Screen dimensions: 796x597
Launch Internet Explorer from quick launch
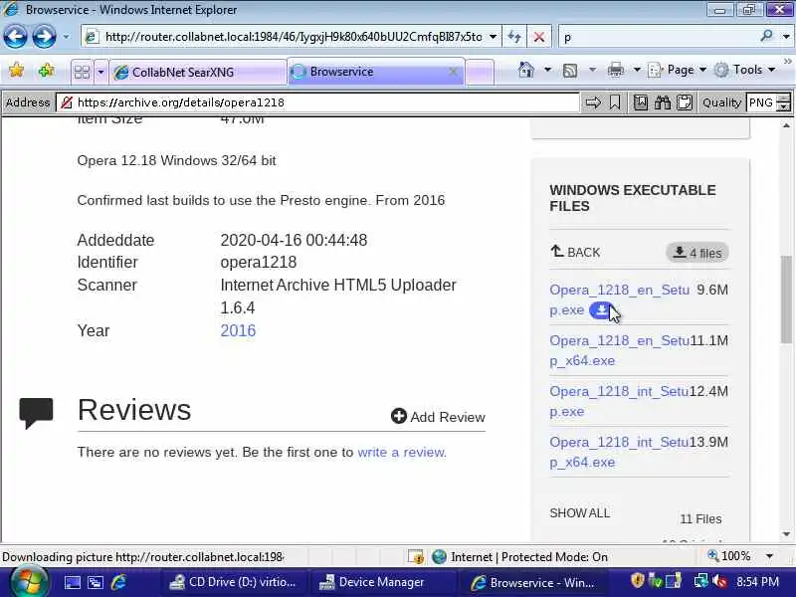(118, 582)
